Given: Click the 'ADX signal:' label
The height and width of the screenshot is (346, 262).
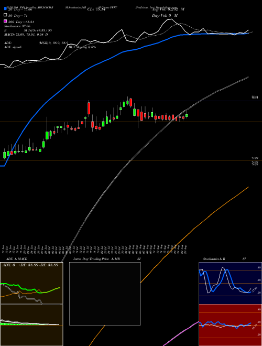Looking at the screenshot, I should (x=13, y=47).
